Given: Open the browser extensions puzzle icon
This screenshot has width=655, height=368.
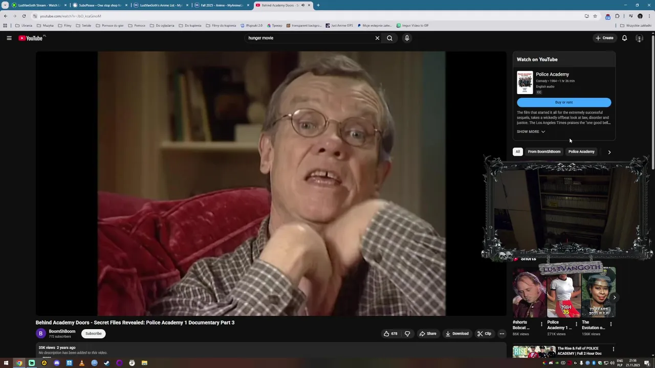Looking at the screenshot, I should coord(617,16).
